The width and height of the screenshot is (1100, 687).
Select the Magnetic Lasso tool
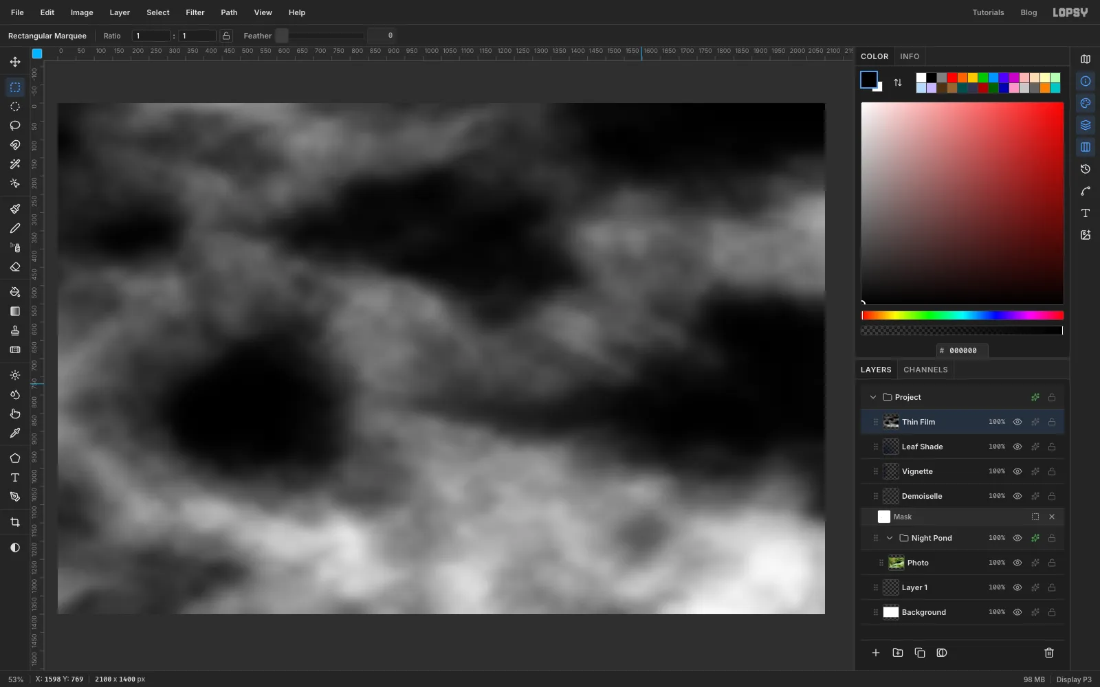15,145
